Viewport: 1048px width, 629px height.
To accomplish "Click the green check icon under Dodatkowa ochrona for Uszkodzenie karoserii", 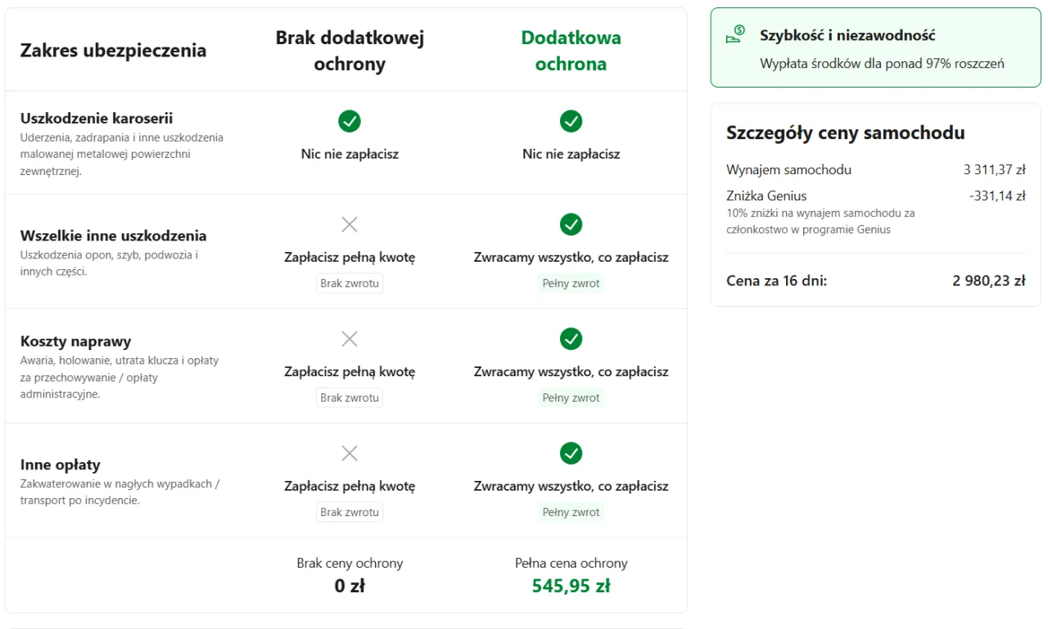I will 571,121.
